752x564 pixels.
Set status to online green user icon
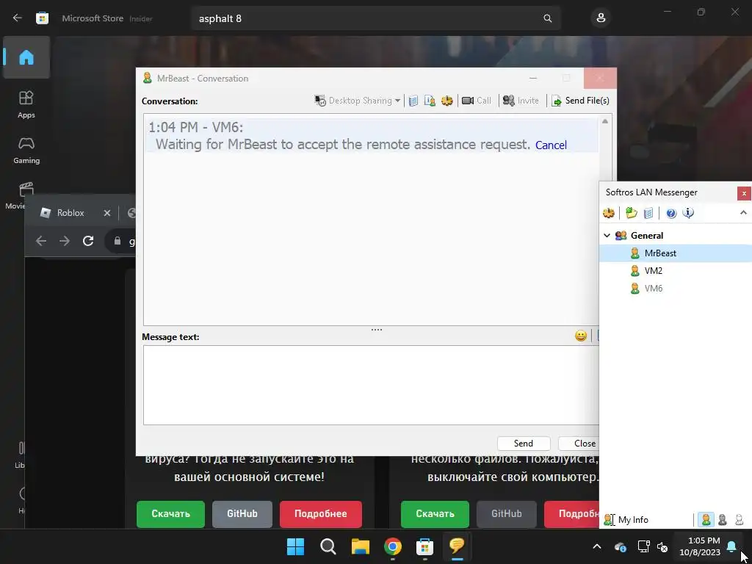(x=706, y=520)
